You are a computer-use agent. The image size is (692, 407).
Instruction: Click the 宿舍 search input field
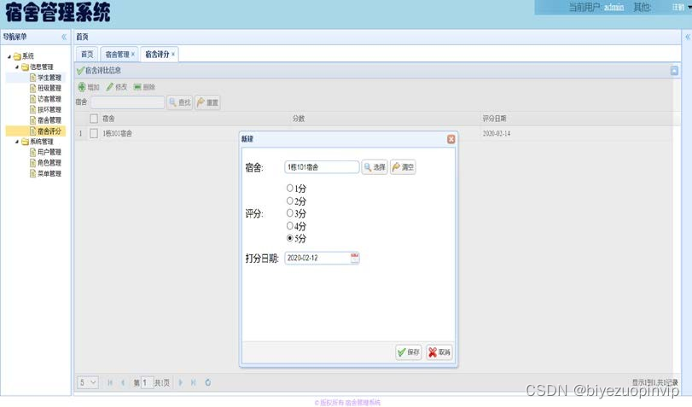tap(127, 102)
